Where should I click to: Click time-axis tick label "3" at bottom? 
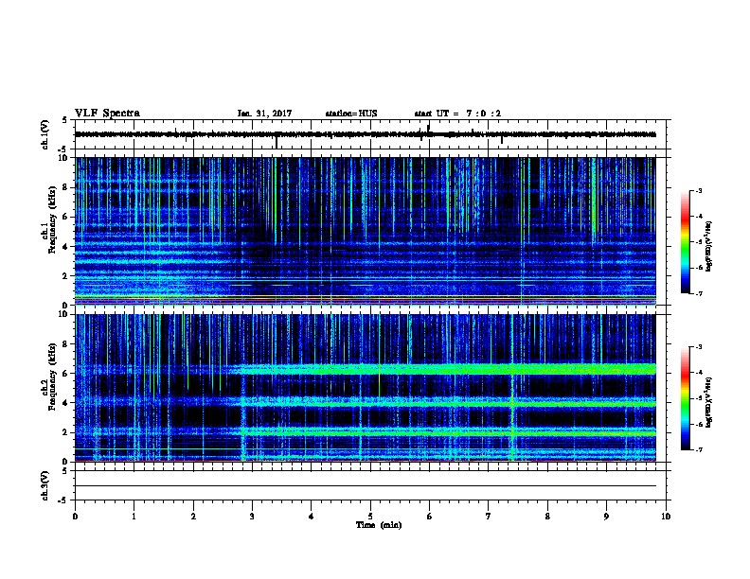[x=252, y=516]
